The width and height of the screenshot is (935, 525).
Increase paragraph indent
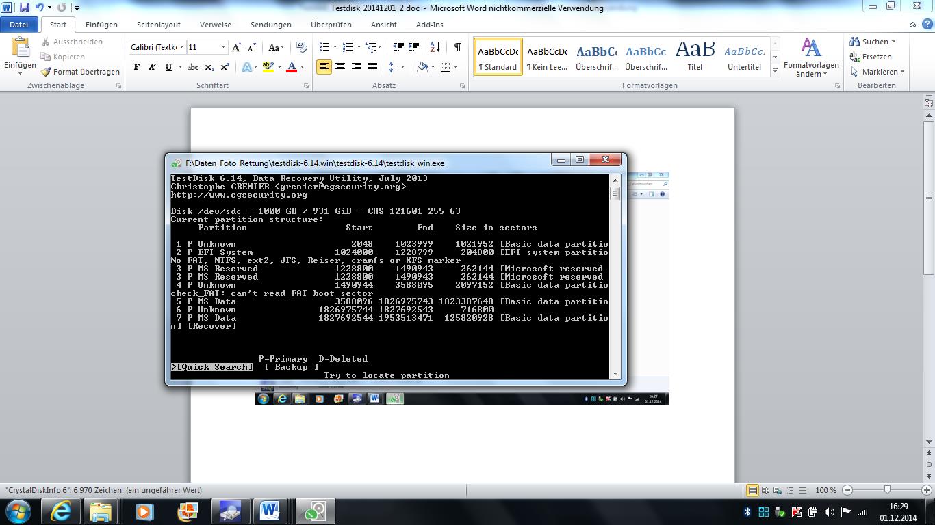pos(413,47)
